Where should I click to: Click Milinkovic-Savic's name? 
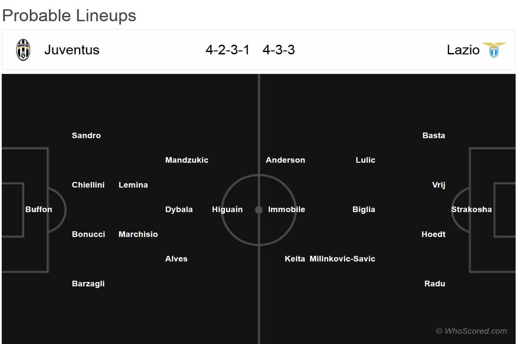coord(342,259)
